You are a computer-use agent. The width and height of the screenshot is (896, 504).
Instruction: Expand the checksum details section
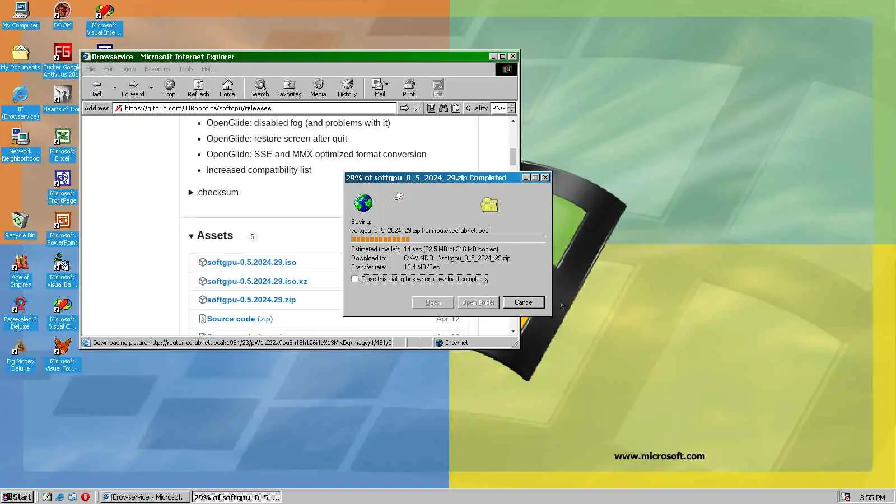click(x=213, y=192)
